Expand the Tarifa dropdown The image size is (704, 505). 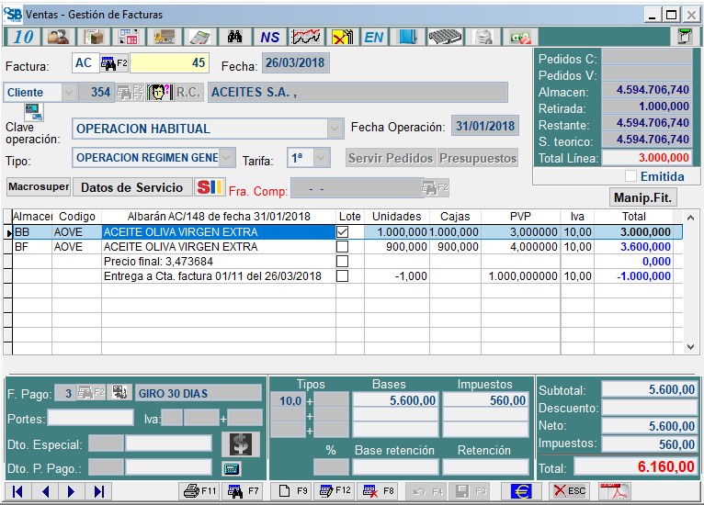click(x=320, y=158)
